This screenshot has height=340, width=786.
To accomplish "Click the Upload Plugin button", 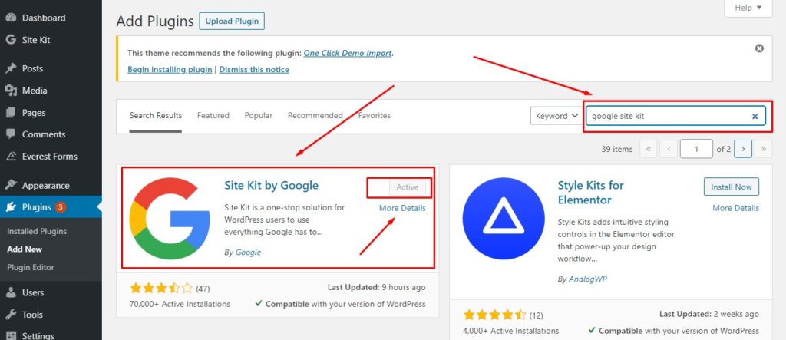I will pyautogui.click(x=231, y=21).
